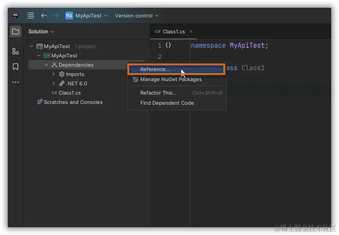339x235 pixels.
Task: Click the Imports gear icon
Action: click(61, 74)
